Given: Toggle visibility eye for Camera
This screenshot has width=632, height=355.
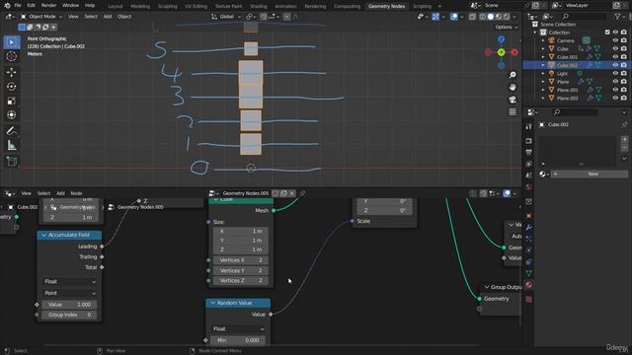Looking at the screenshot, I should click(x=615, y=40).
